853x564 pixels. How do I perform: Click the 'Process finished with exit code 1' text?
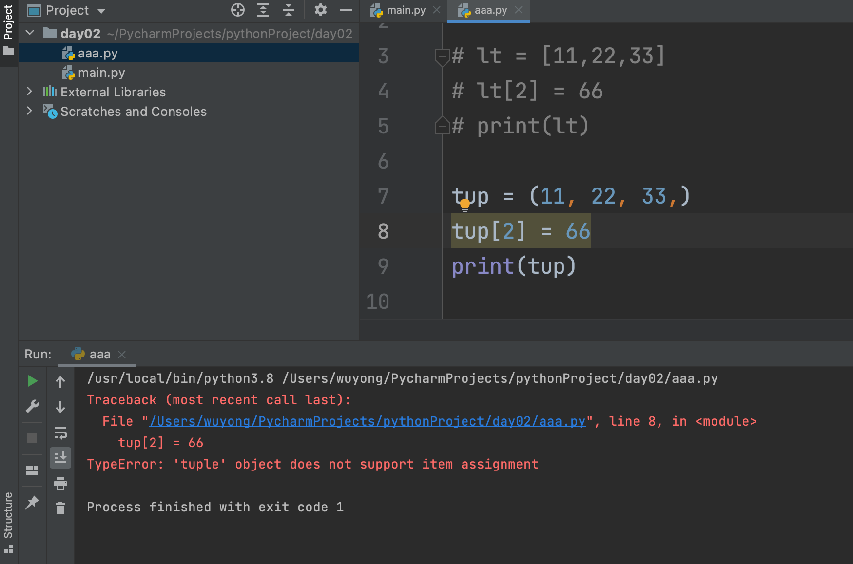point(215,507)
